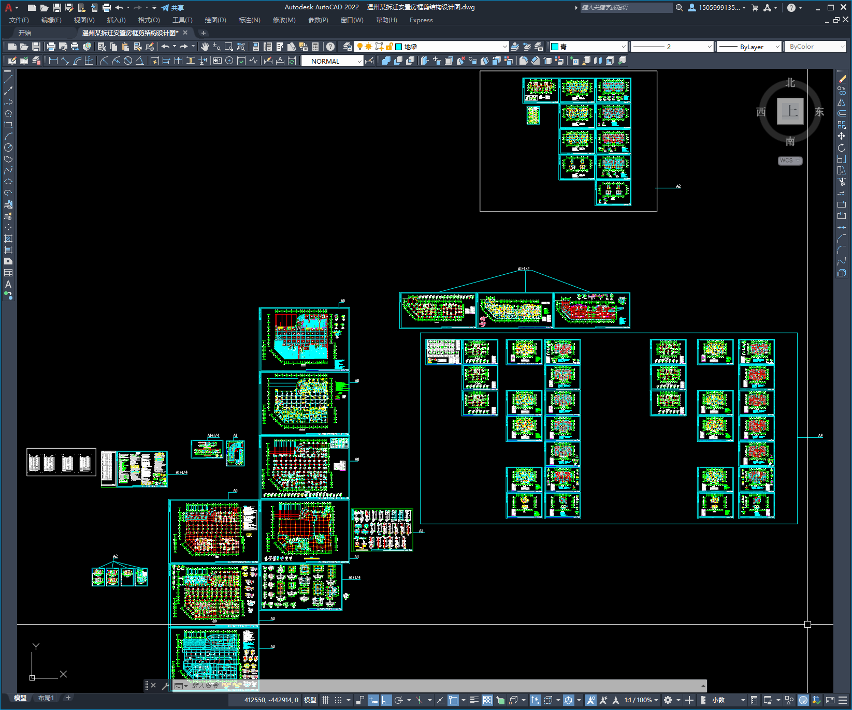This screenshot has width=852, height=710.
Task: Open the Autodesk App Store cart icon
Action: click(755, 8)
